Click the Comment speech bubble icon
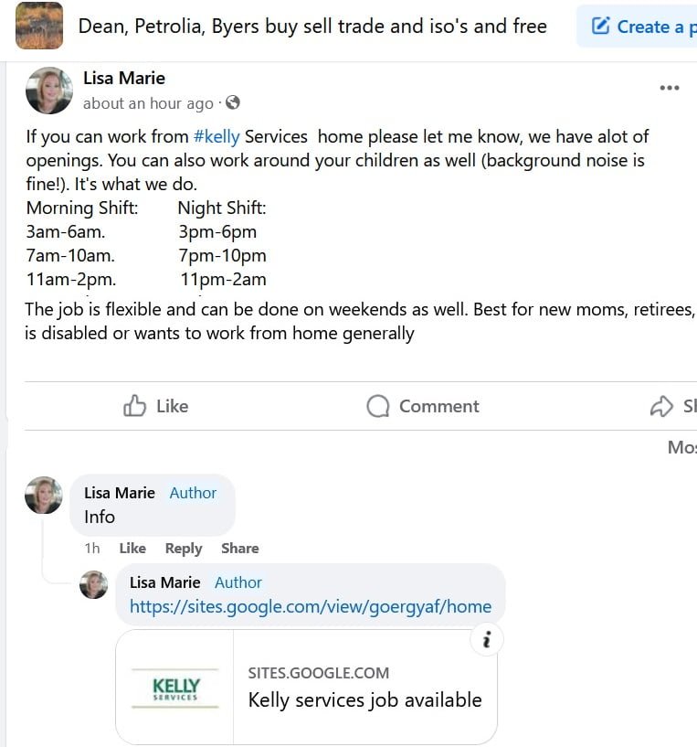The width and height of the screenshot is (697, 747). pyautogui.click(x=377, y=406)
